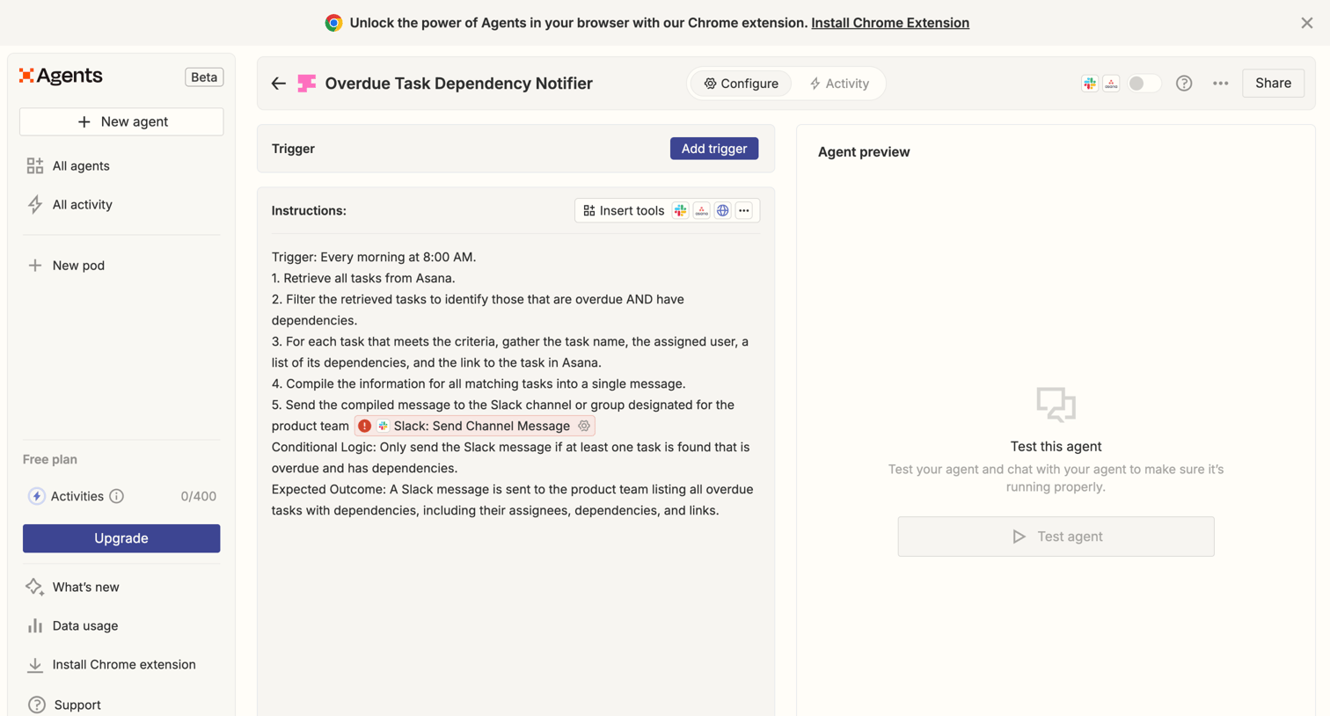Click Install Chrome Extension link in banner
Viewport: 1330px width, 716px height.
[x=890, y=23]
